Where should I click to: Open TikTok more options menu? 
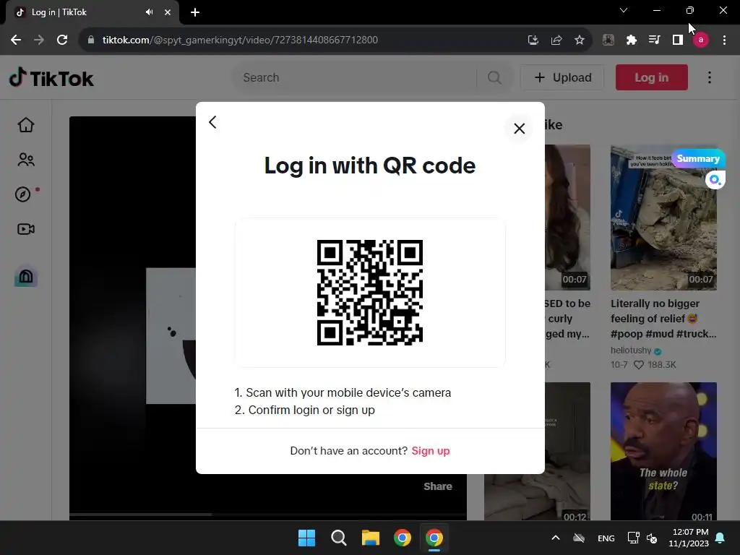click(x=710, y=77)
